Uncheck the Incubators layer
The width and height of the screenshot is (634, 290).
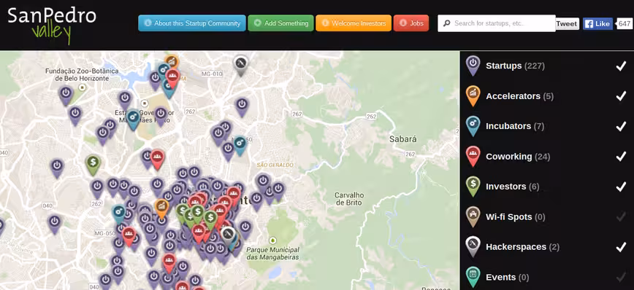click(x=621, y=126)
